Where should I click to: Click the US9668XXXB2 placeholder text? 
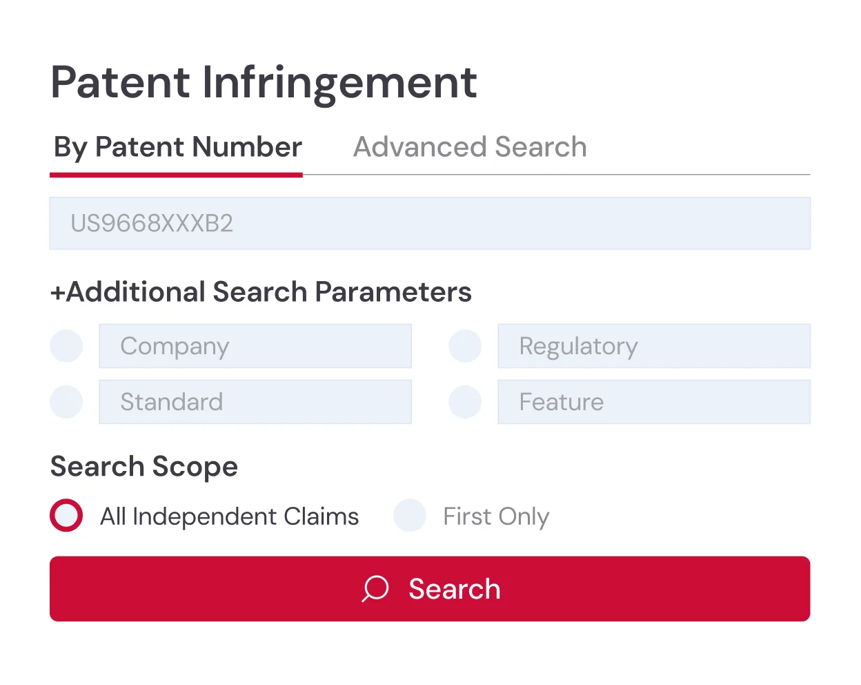152,223
